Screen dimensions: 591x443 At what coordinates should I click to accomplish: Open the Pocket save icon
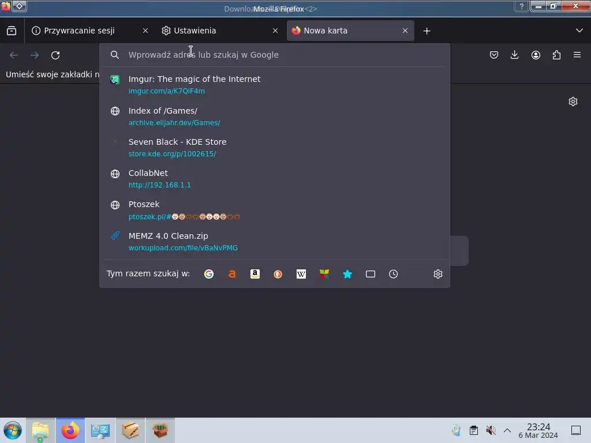click(x=494, y=55)
